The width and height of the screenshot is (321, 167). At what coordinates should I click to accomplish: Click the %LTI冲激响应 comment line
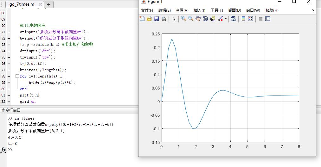pyautogui.click(x=33, y=26)
